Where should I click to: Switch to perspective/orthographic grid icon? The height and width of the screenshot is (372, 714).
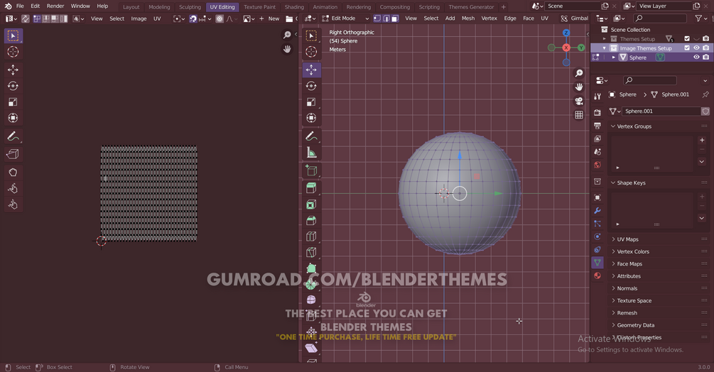(579, 114)
